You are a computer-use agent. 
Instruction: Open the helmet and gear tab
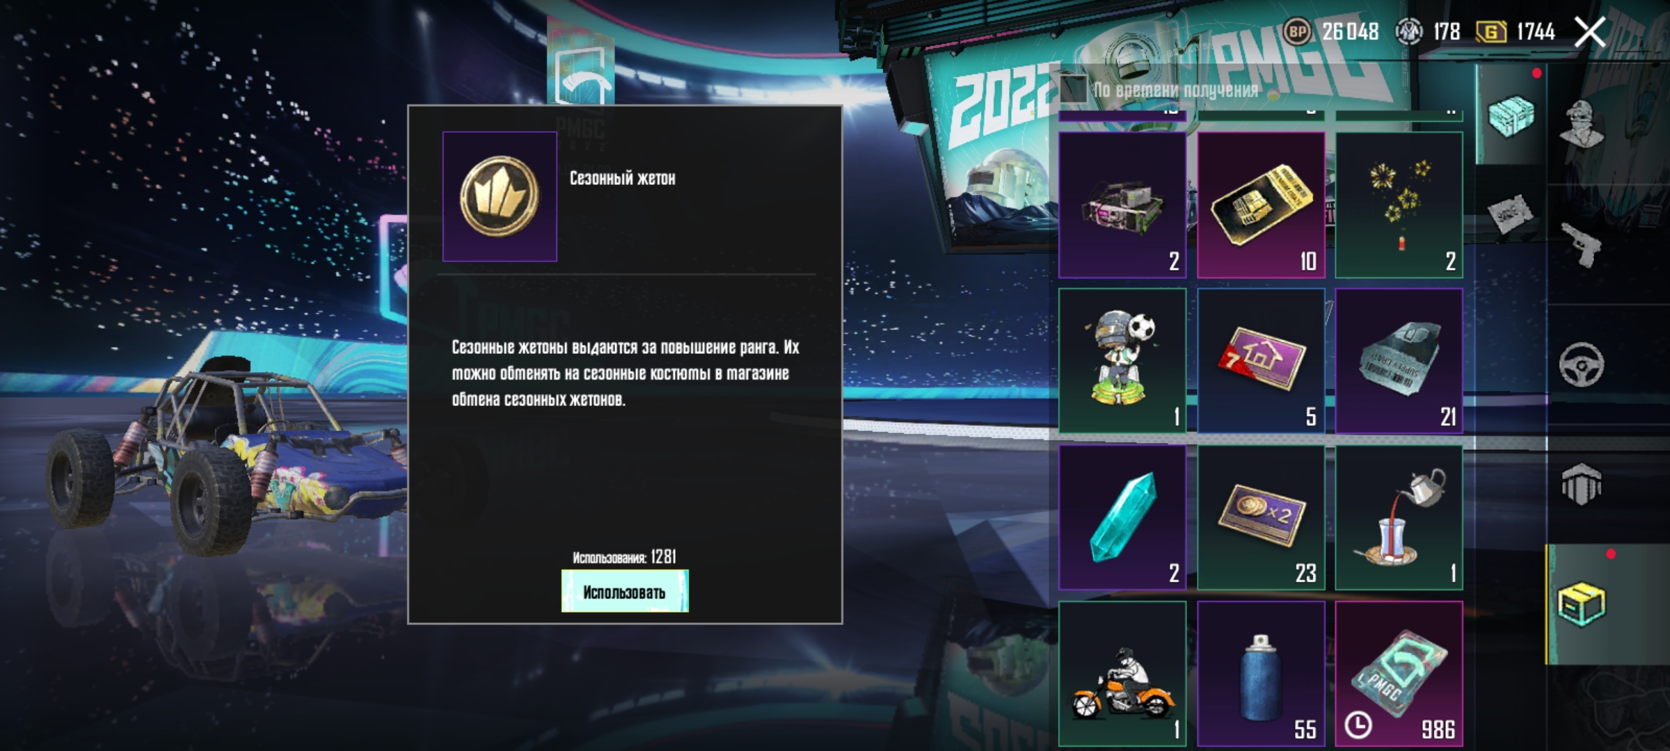pyautogui.click(x=1581, y=484)
